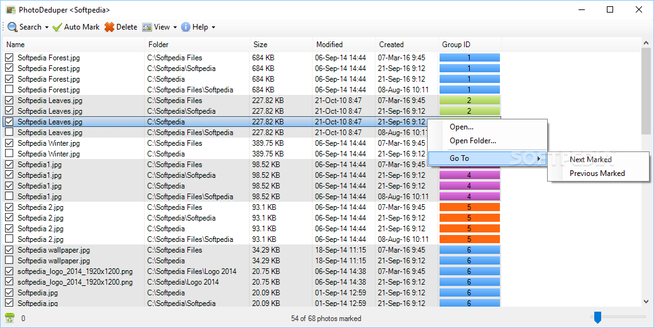Click 08-Aug-16 10:11 created date of Softpedia 2.jpg
The width and height of the screenshot is (654, 328).
403,239
